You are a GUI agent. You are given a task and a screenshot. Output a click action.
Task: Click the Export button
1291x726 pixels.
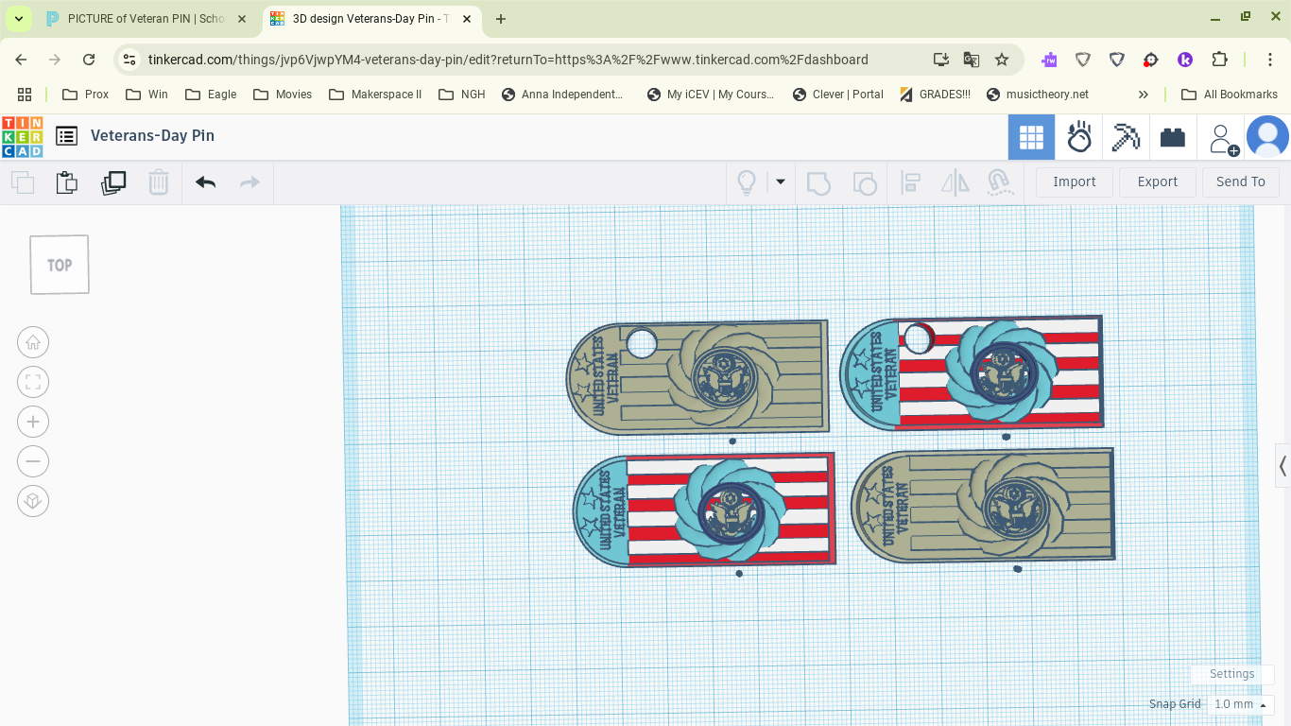click(1158, 181)
